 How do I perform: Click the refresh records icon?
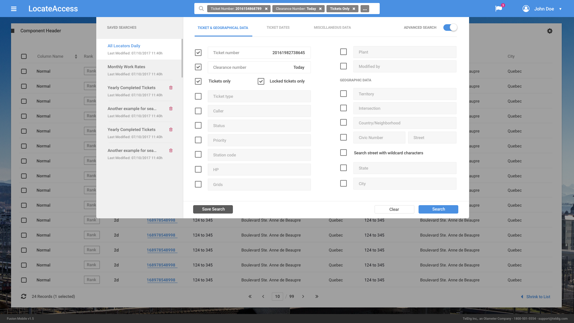pyautogui.click(x=24, y=296)
